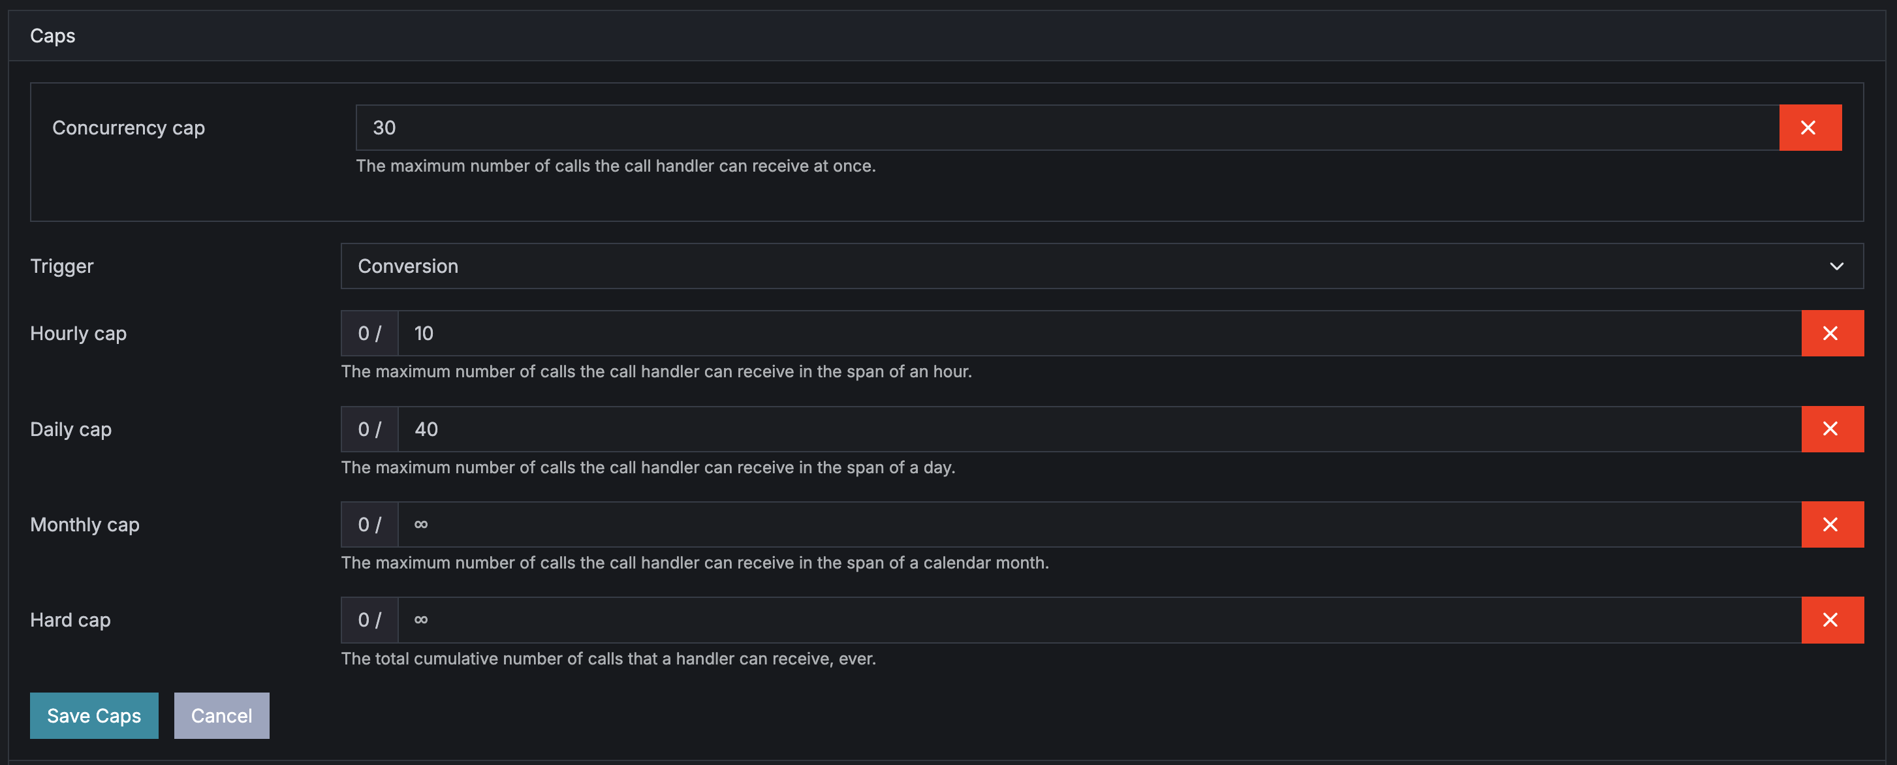Clear the Concurrency cap with red X

coord(1810,127)
